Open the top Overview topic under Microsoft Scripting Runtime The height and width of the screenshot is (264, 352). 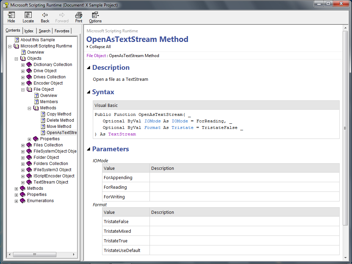[35, 52]
